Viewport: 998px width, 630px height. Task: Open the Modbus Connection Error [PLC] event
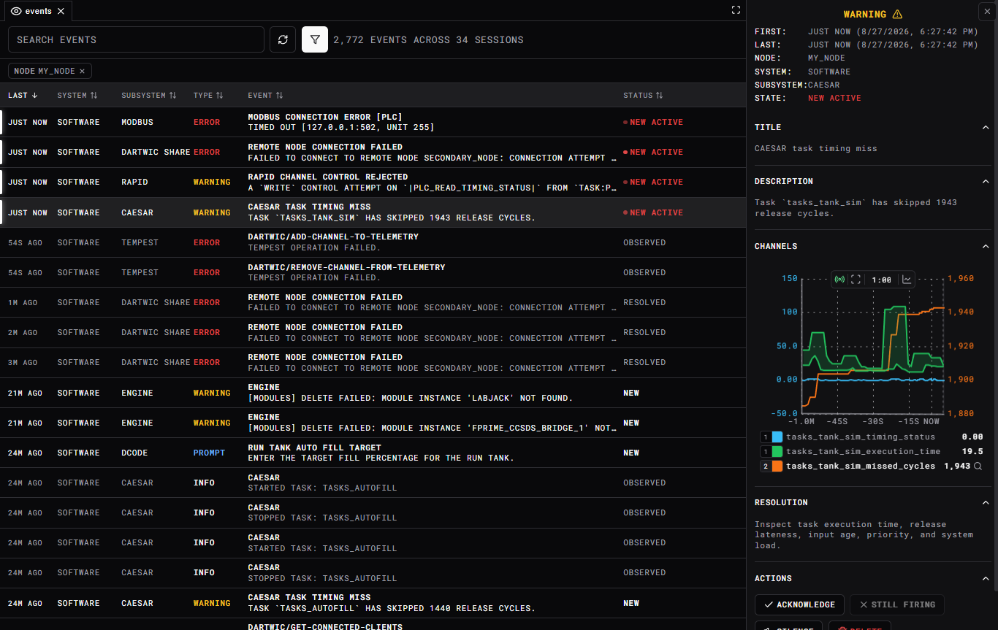[x=373, y=122]
